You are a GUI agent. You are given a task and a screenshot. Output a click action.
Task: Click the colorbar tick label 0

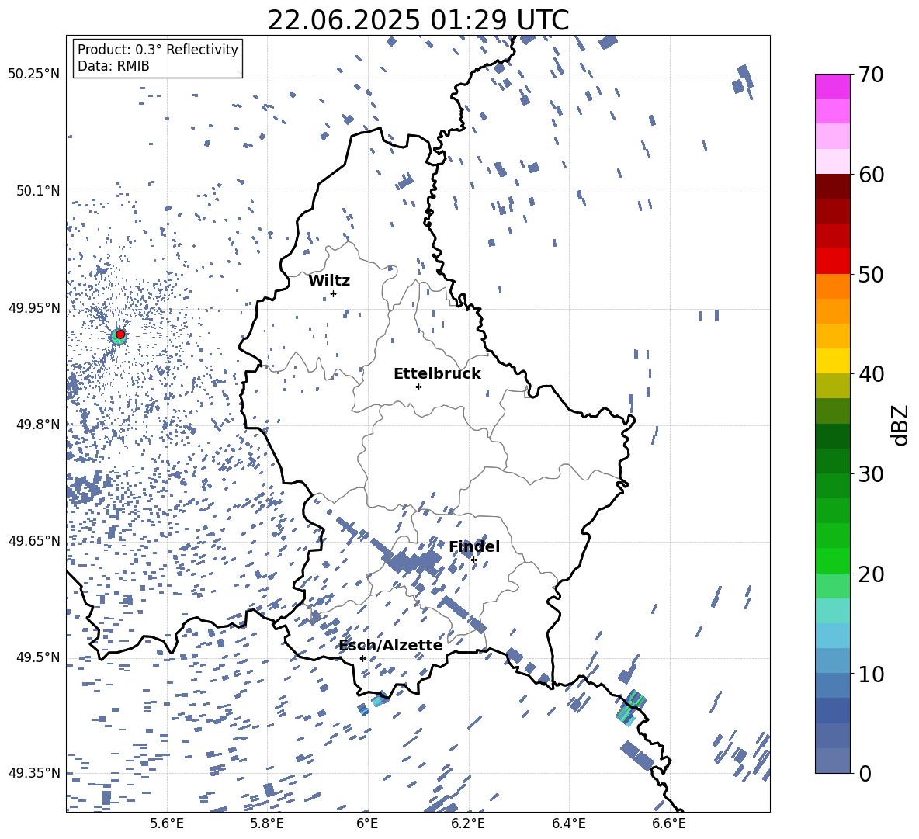(x=864, y=774)
